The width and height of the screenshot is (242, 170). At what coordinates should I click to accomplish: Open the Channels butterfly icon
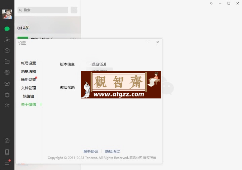pos(7,84)
